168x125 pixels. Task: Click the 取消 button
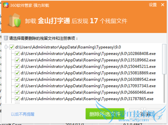(x=145, y=114)
